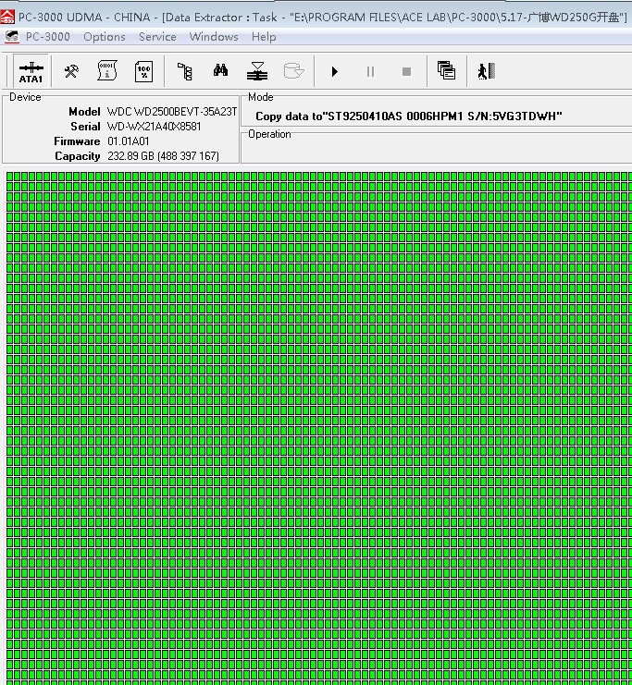632x685 pixels.
Task: Open the crossed hammer and wrench tools icon
Action: pos(71,71)
